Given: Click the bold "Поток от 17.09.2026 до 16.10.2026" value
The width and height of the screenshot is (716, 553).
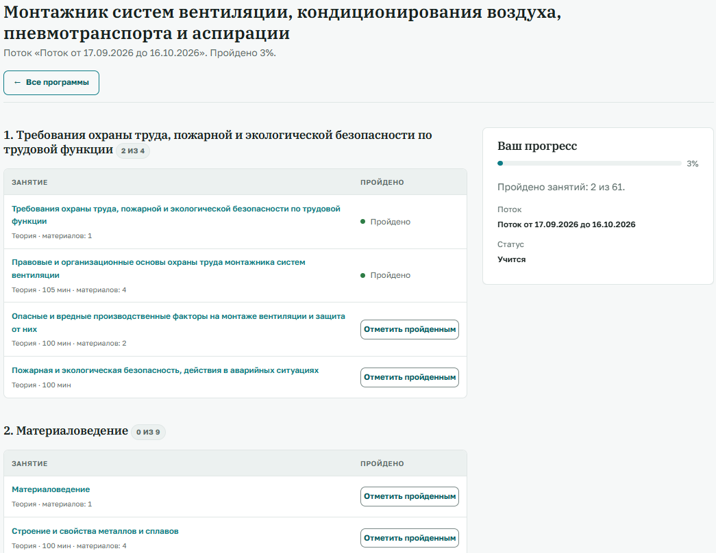Looking at the screenshot, I should point(566,224).
